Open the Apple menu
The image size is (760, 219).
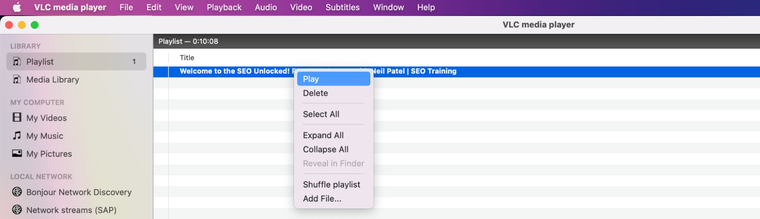click(x=17, y=7)
